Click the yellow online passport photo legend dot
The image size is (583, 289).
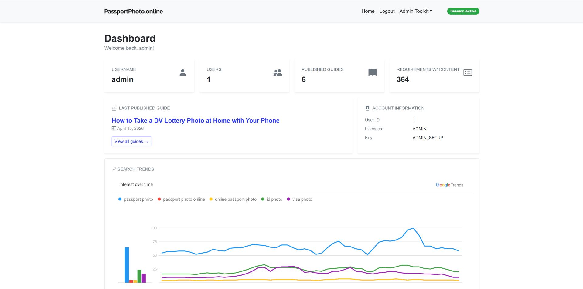[211, 199]
